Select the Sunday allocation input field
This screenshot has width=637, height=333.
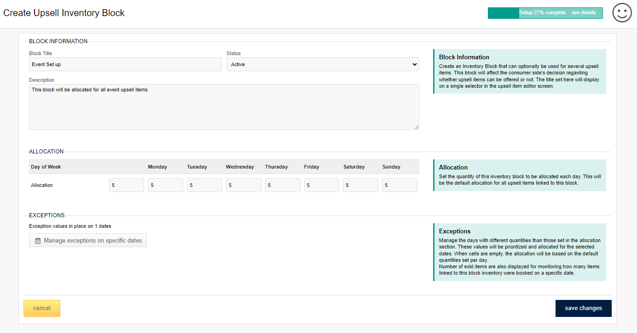pos(400,185)
